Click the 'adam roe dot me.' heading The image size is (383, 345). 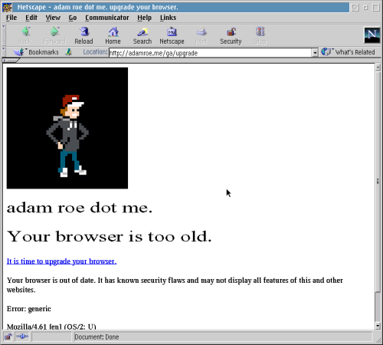pos(80,208)
